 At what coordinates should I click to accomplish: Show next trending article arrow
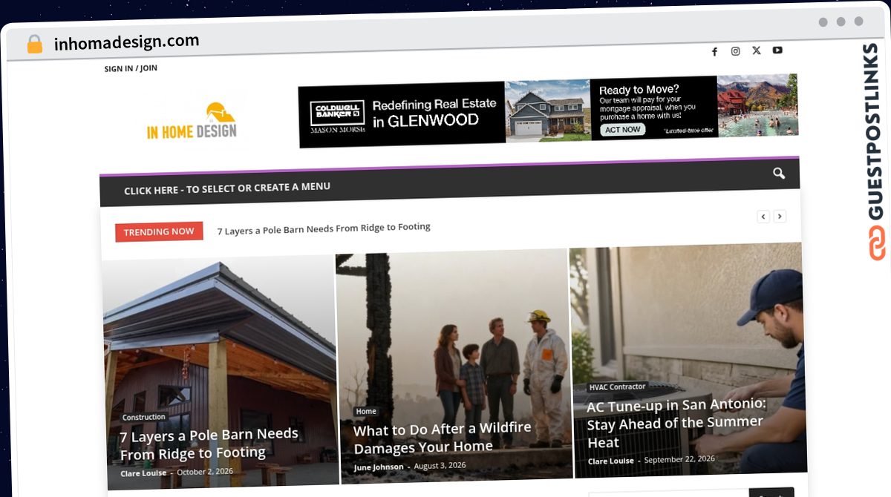coord(780,217)
